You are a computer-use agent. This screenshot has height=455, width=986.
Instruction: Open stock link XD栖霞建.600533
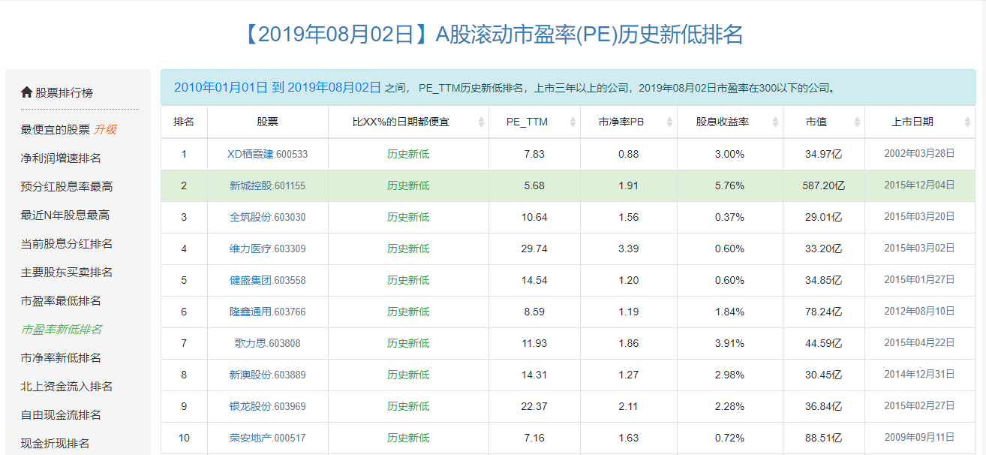(x=267, y=154)
